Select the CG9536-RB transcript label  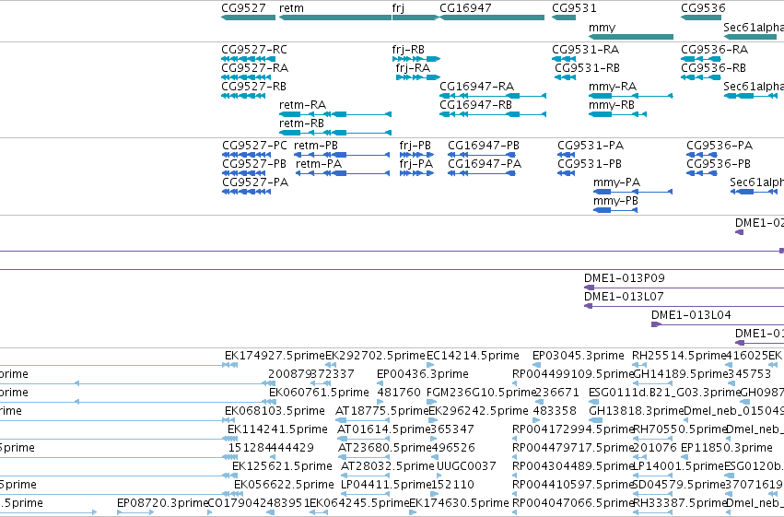713,68
